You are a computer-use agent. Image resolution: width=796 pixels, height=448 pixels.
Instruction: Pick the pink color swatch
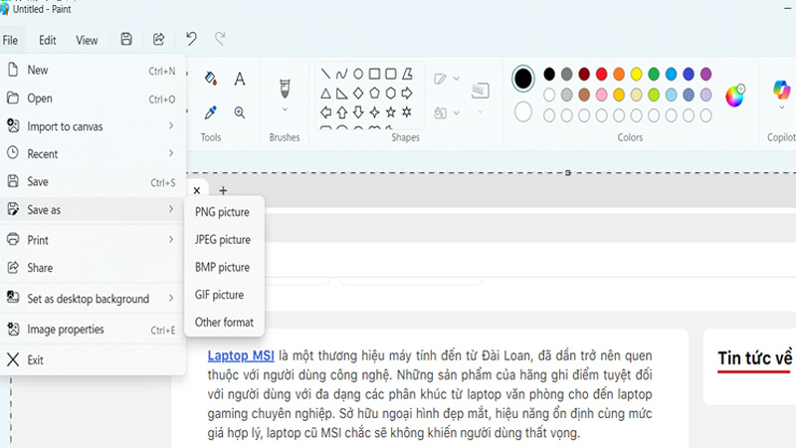click(602, 95)
